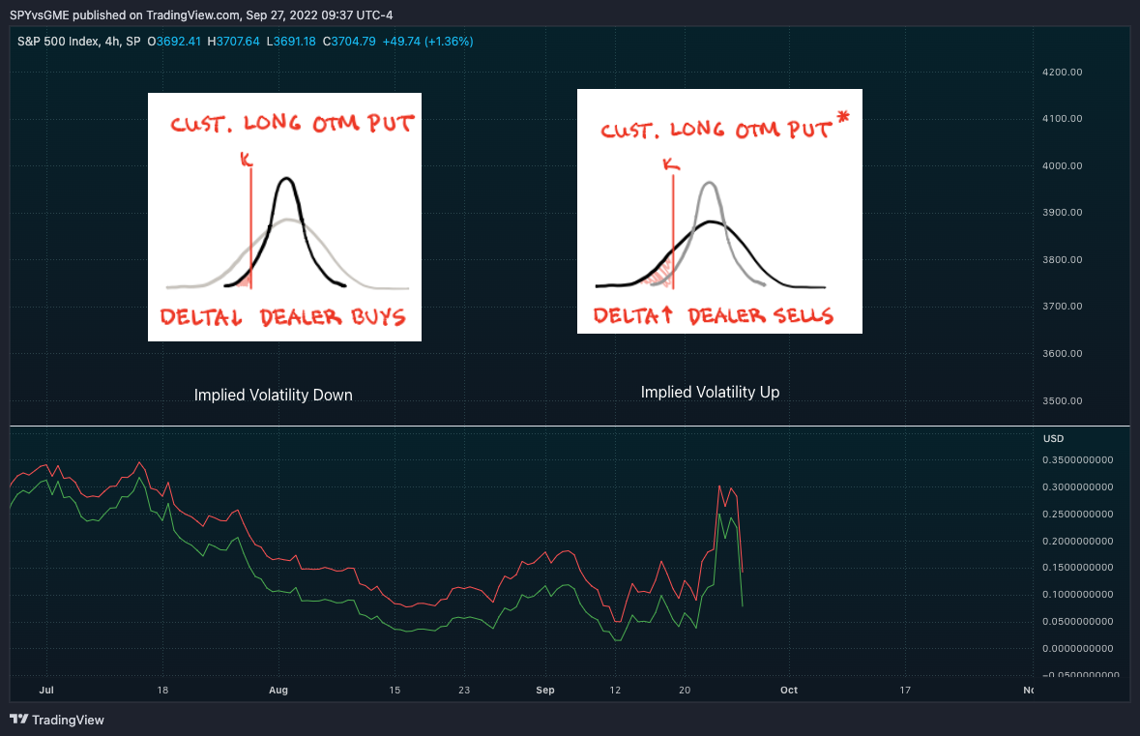Click the 23 date label on time axis
Viewport: 1140px width, 736px height.
click(464, 691)
